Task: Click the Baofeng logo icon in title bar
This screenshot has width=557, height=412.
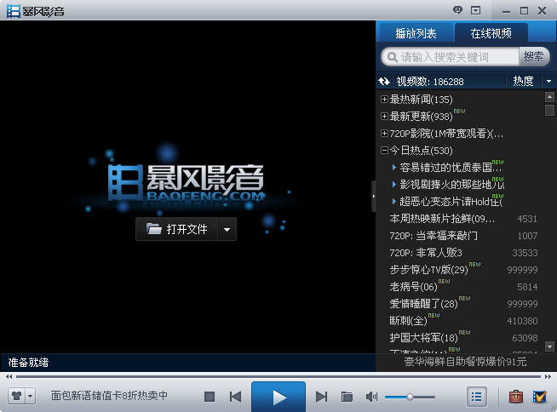Action: click(13, 11)
